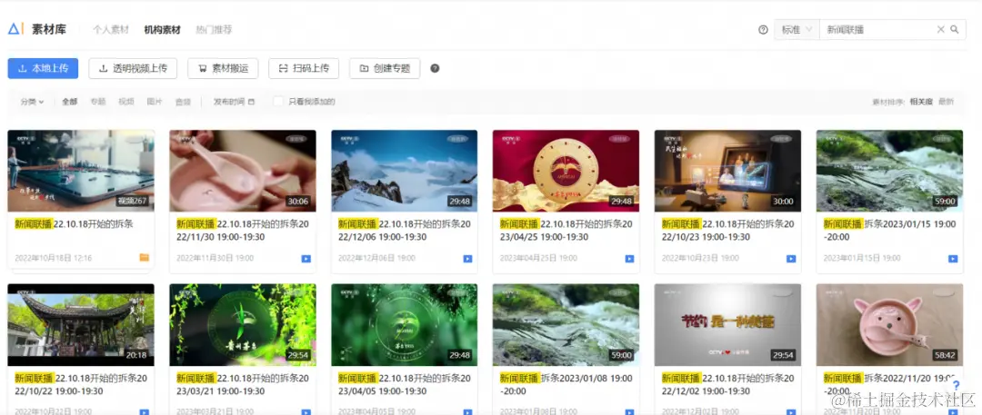This screenshot has width=982, height=415.
Task: Filter by 全部 type
Action: point(69,102)
